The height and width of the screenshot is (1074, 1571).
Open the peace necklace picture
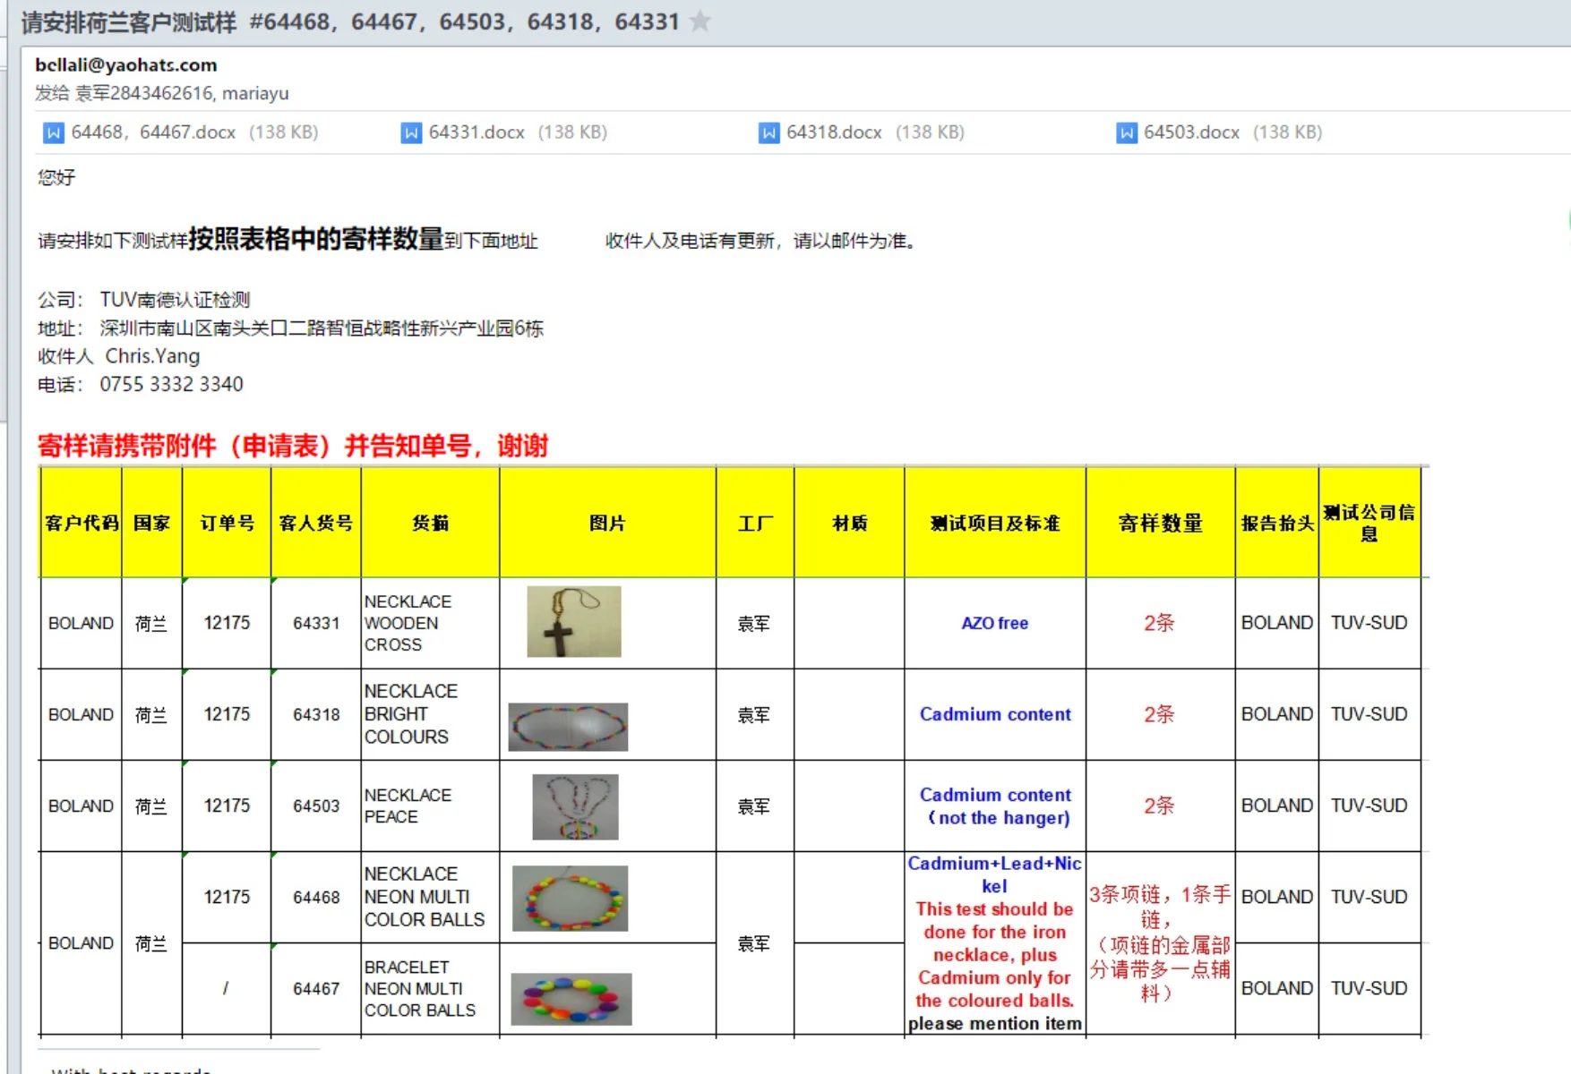[575, 806]
